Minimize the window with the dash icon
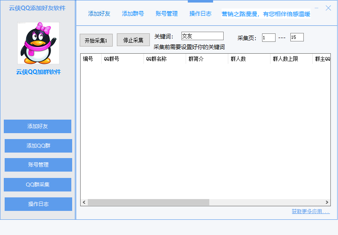 click(316, 8)
